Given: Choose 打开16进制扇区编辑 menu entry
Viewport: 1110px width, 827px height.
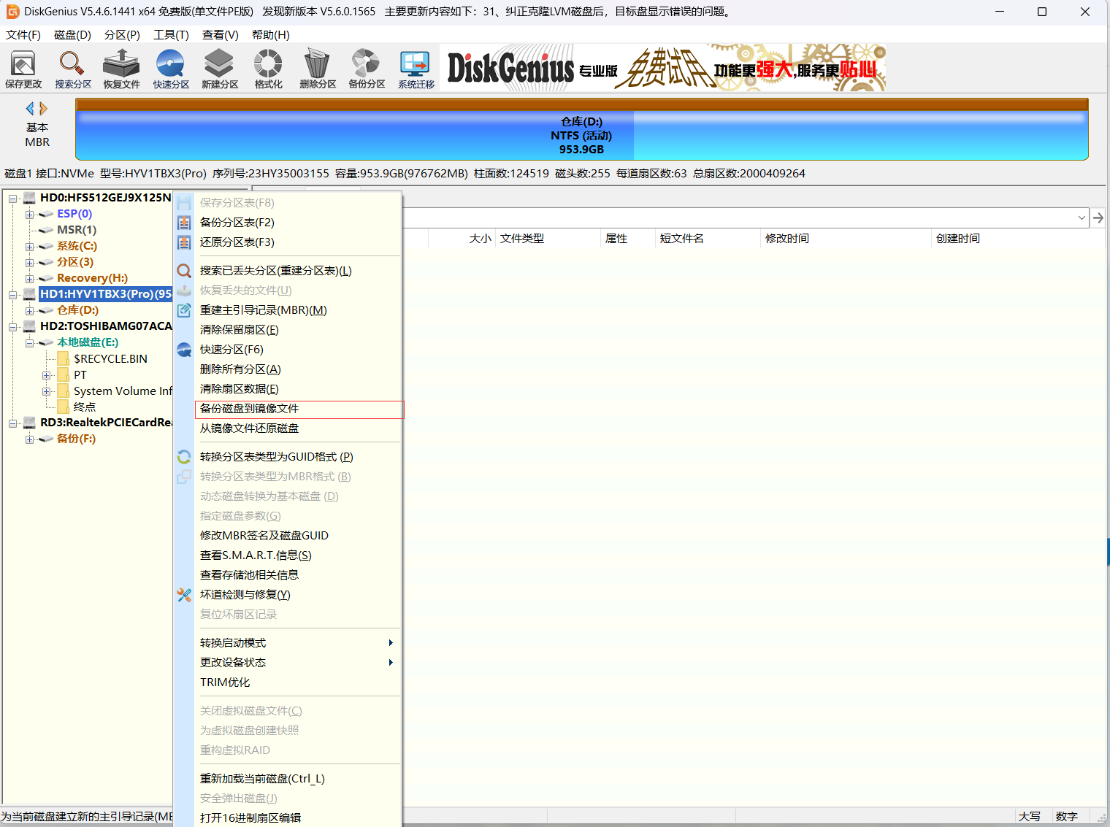Looking at the screenshot, I should pos(299,818).
